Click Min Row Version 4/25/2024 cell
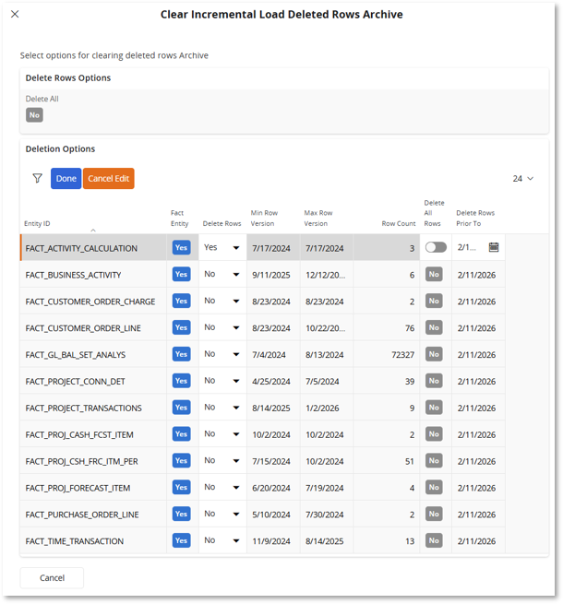Image resolution: width=563 pixels, height=604 pixels. (273, 381)
